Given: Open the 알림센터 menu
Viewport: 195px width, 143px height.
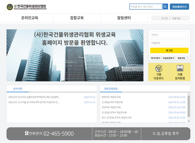Looking at the screenshot, I should [124, 18].
